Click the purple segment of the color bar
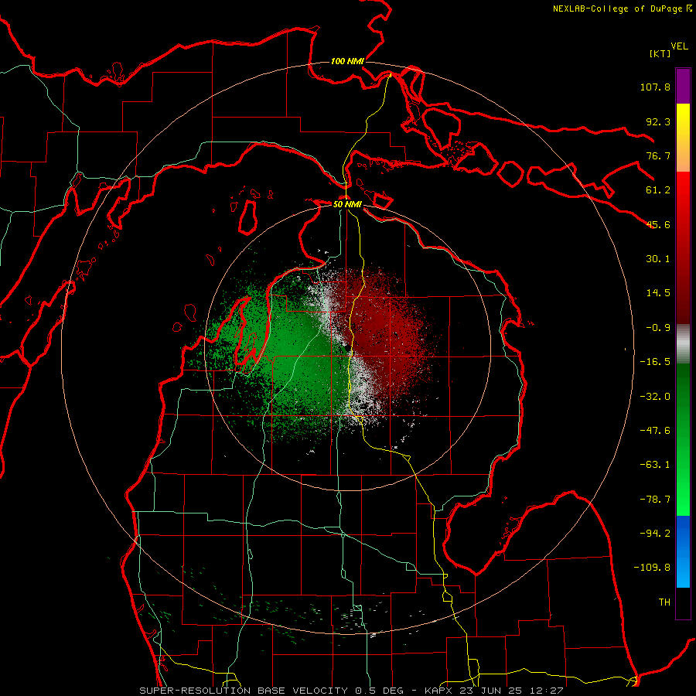 (x=683, y=86)
